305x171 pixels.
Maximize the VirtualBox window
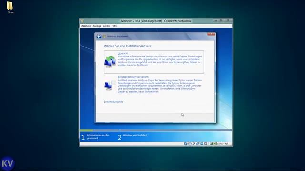tap(221, 20)
